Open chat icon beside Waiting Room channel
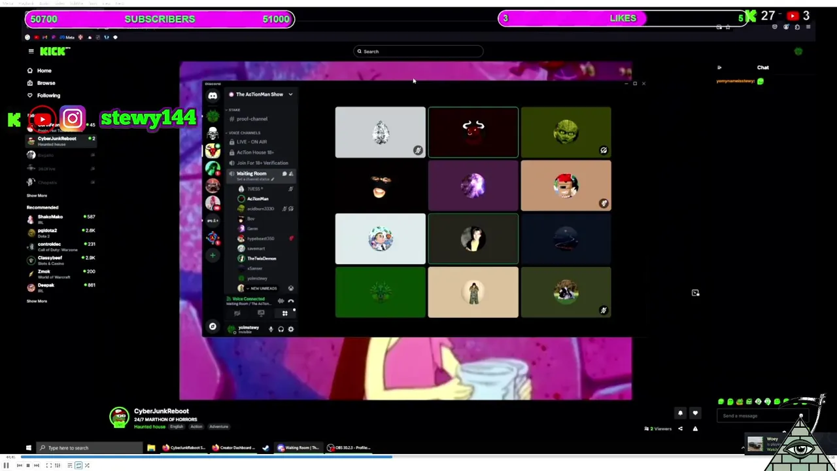 click(284, 174)
